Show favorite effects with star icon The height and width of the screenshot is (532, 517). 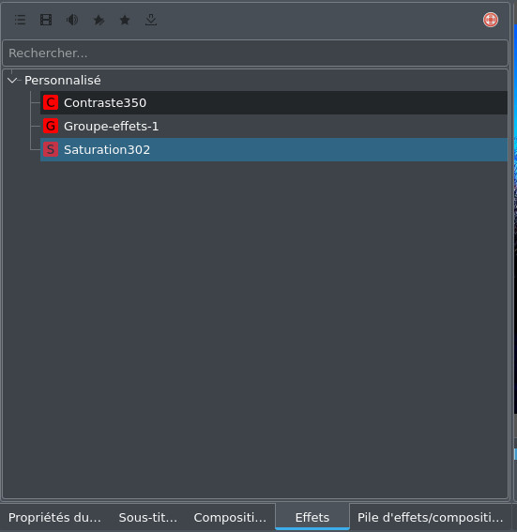point(125,20)
